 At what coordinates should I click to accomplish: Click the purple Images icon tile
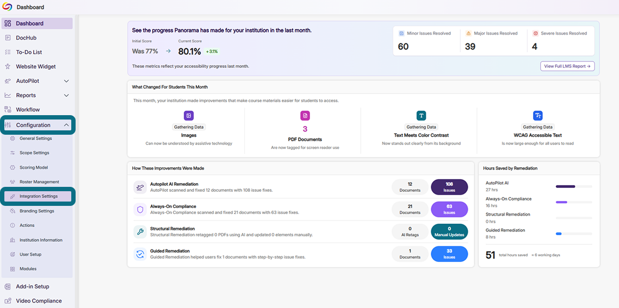pos(189,116)
